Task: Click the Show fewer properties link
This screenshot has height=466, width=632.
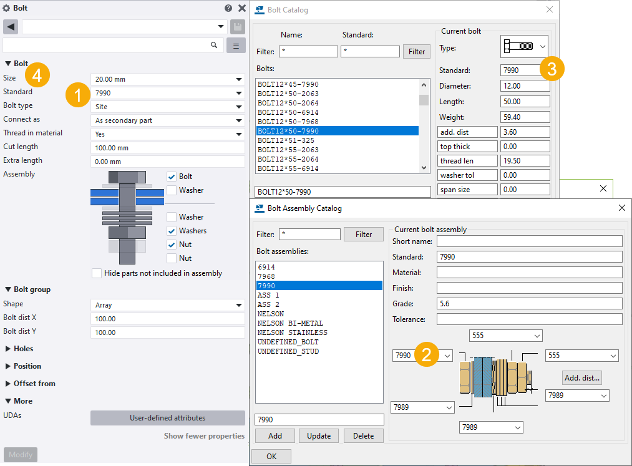Action: (204, 436)
